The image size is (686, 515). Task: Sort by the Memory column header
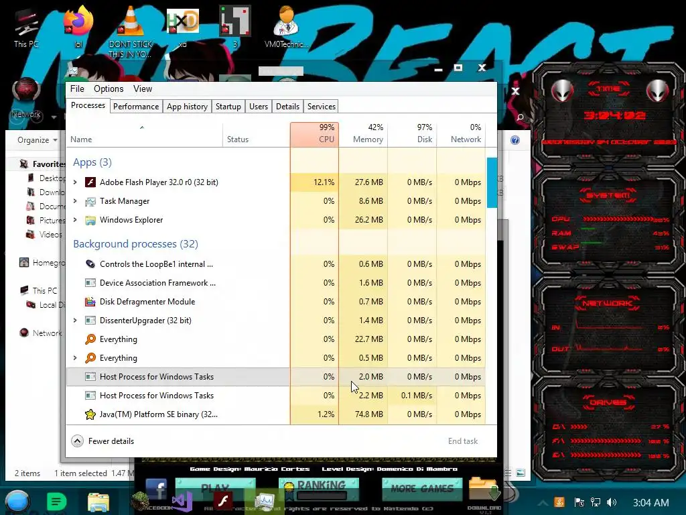click(363, 133)
